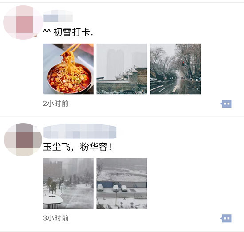View the snowy plaza with pavilion photo
Screen dimensions: 244x232
68,184
